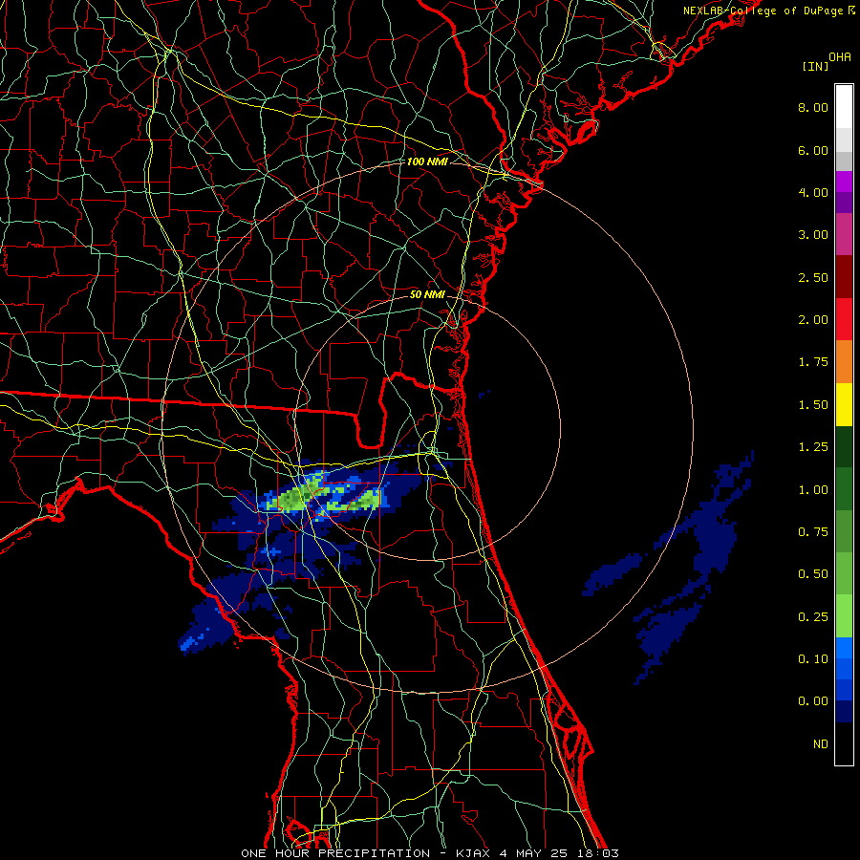This screenshot has height=860, width=860.
Task: Select the 3.00 legend value
Action: (x=813, y=235)
